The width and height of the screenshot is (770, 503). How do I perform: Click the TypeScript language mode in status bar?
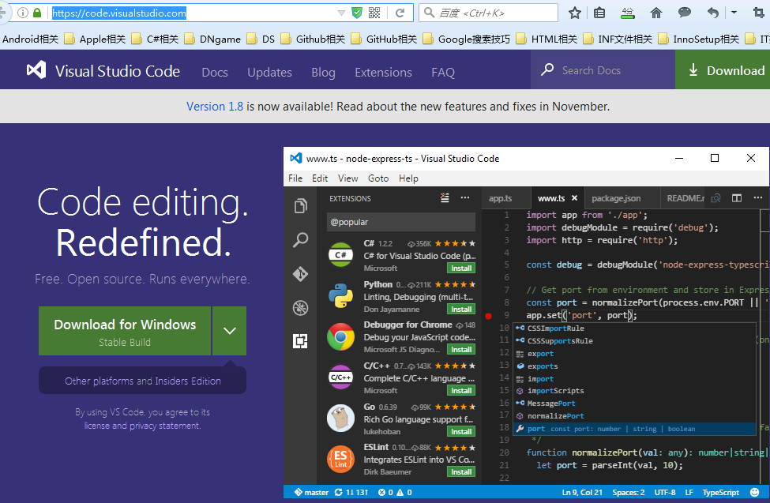(720, 492)
